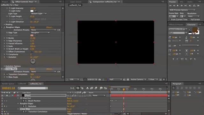204x115 pixels.
Task: Open brainstorm tool in timeline
Action: pyautogui.click(x=101, y=88)
